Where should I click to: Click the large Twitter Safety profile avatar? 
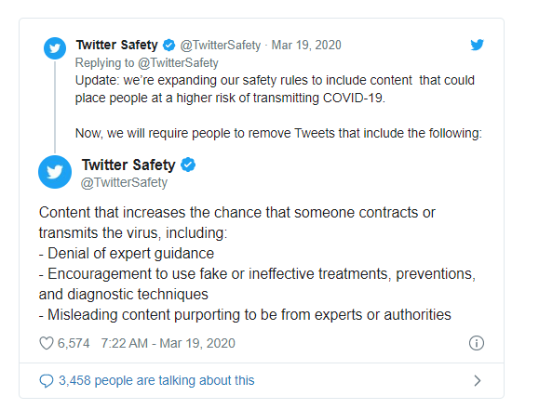point(55,172)
